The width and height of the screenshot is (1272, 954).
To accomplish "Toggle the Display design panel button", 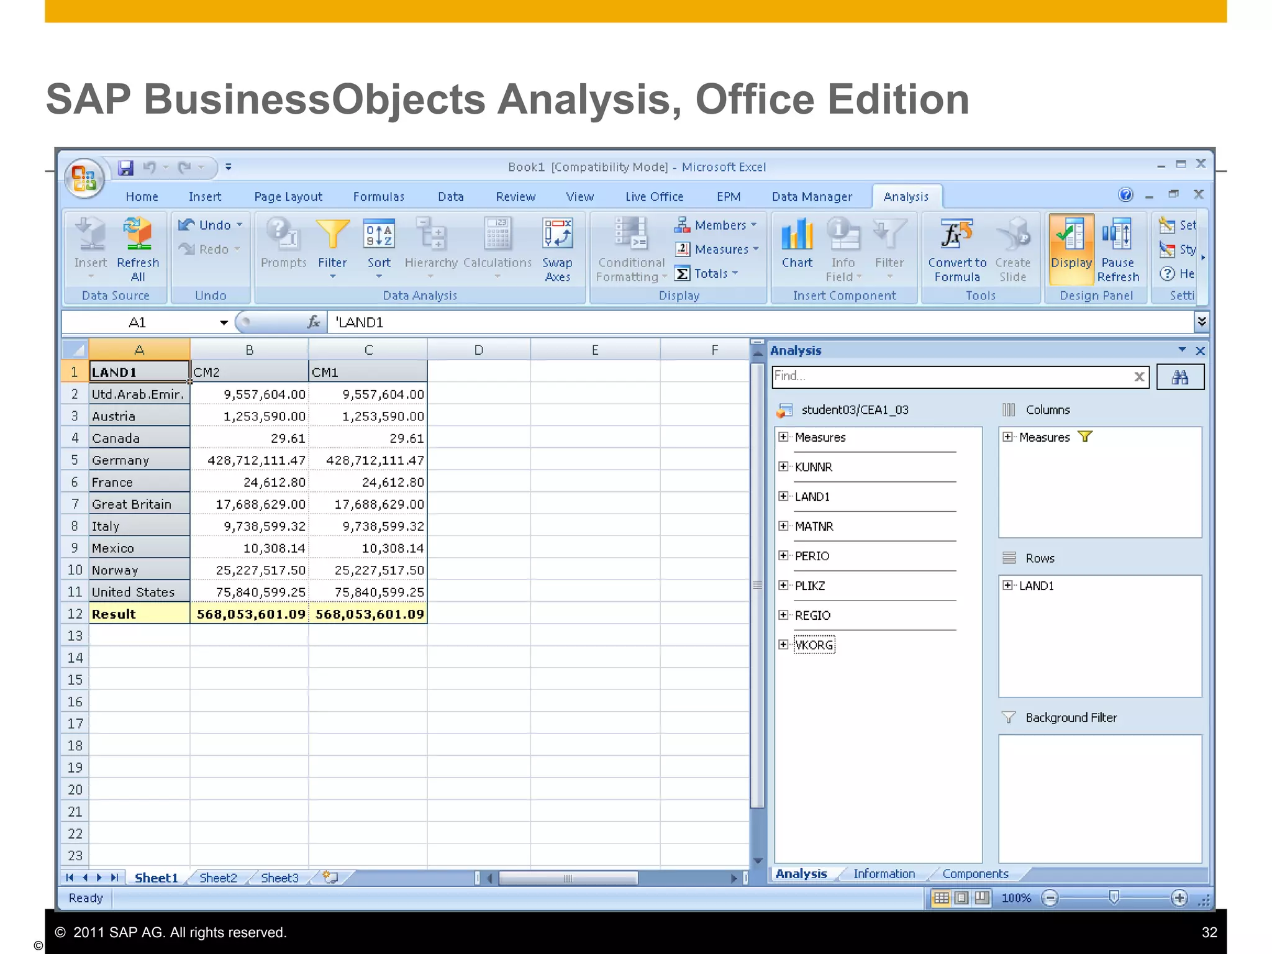I will [1071, 248].
